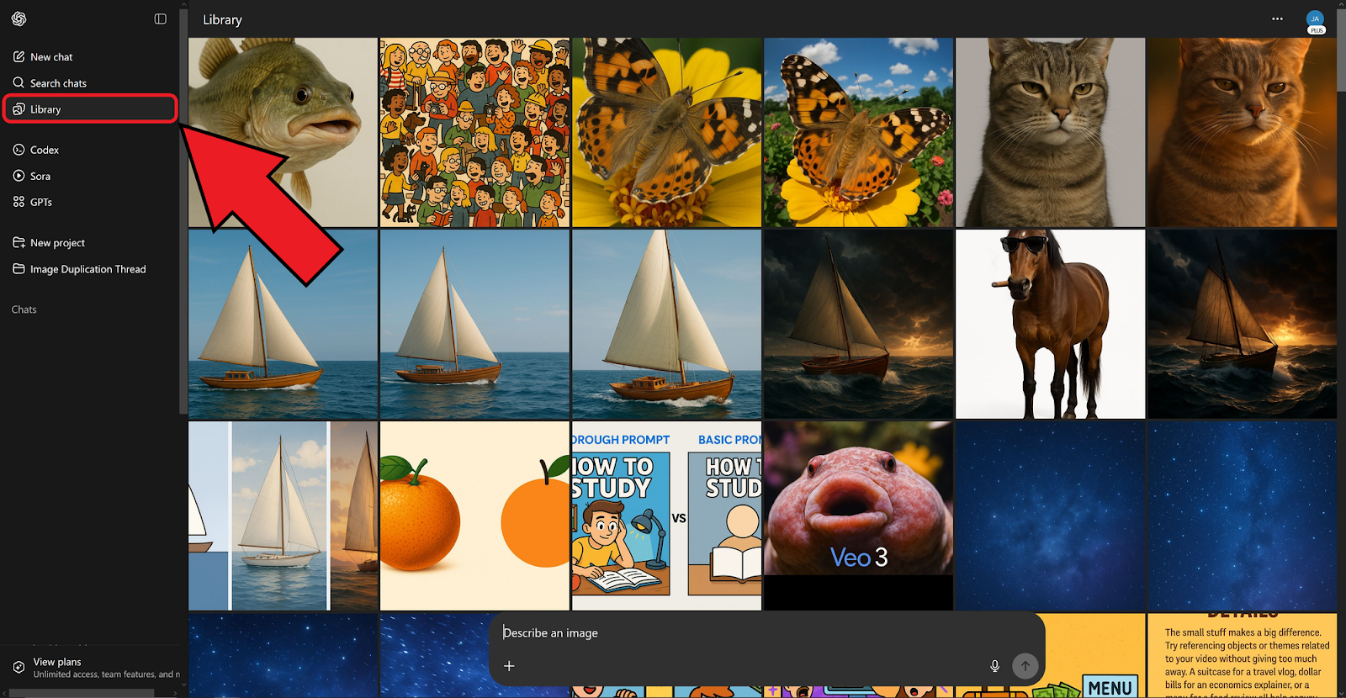
Task: Click the Codex icon in the sidebar
Action: point(19,150)
